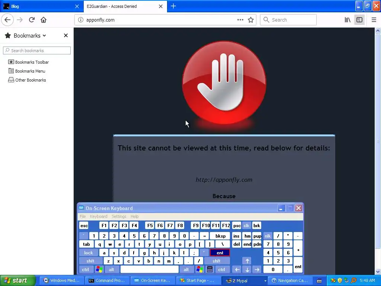
Task: Select the E2Guardian - Access Denied tab
Action: pyautogui.click(x=125, y=6)
